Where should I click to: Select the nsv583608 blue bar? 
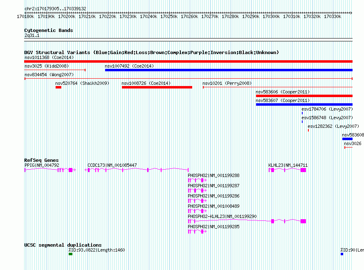click(347, 139)
